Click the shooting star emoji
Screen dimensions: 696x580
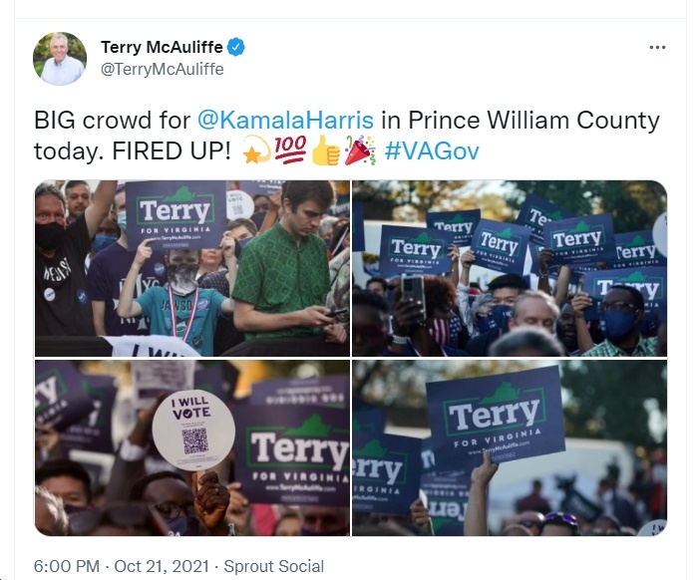[x=256, y=150]
